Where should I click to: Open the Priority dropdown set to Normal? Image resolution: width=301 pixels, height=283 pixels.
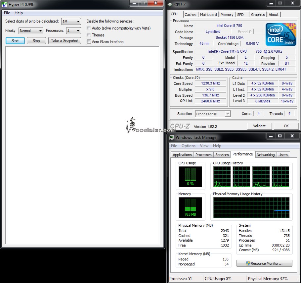(31, 30)
